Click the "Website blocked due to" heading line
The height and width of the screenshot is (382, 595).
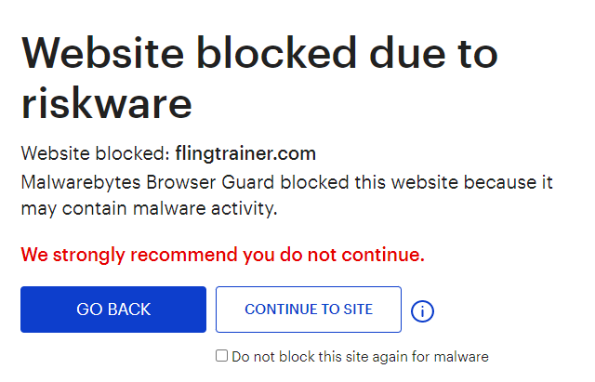(x=259, y=53)
